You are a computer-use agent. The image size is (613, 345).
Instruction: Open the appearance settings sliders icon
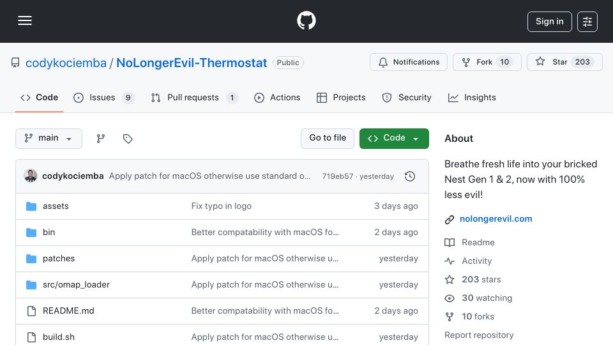click(587, 22)
